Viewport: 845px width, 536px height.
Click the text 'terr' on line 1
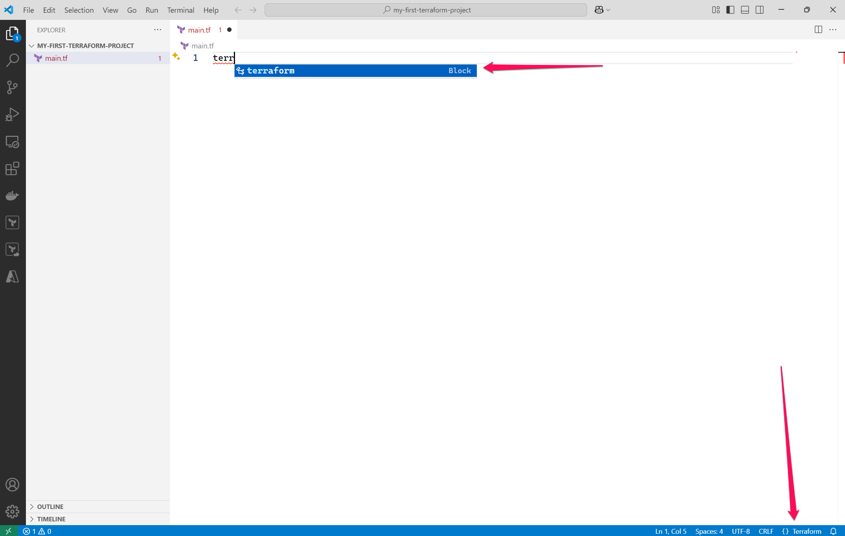(x=223, y=58)
